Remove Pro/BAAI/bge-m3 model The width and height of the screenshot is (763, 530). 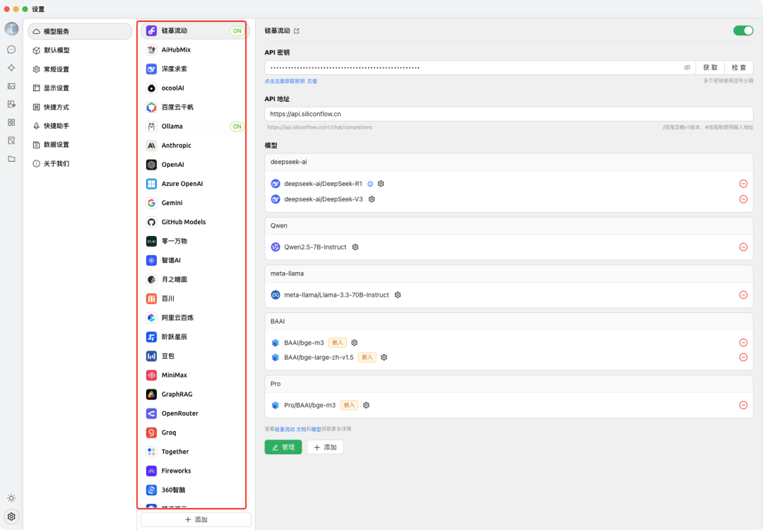(743, 405)
